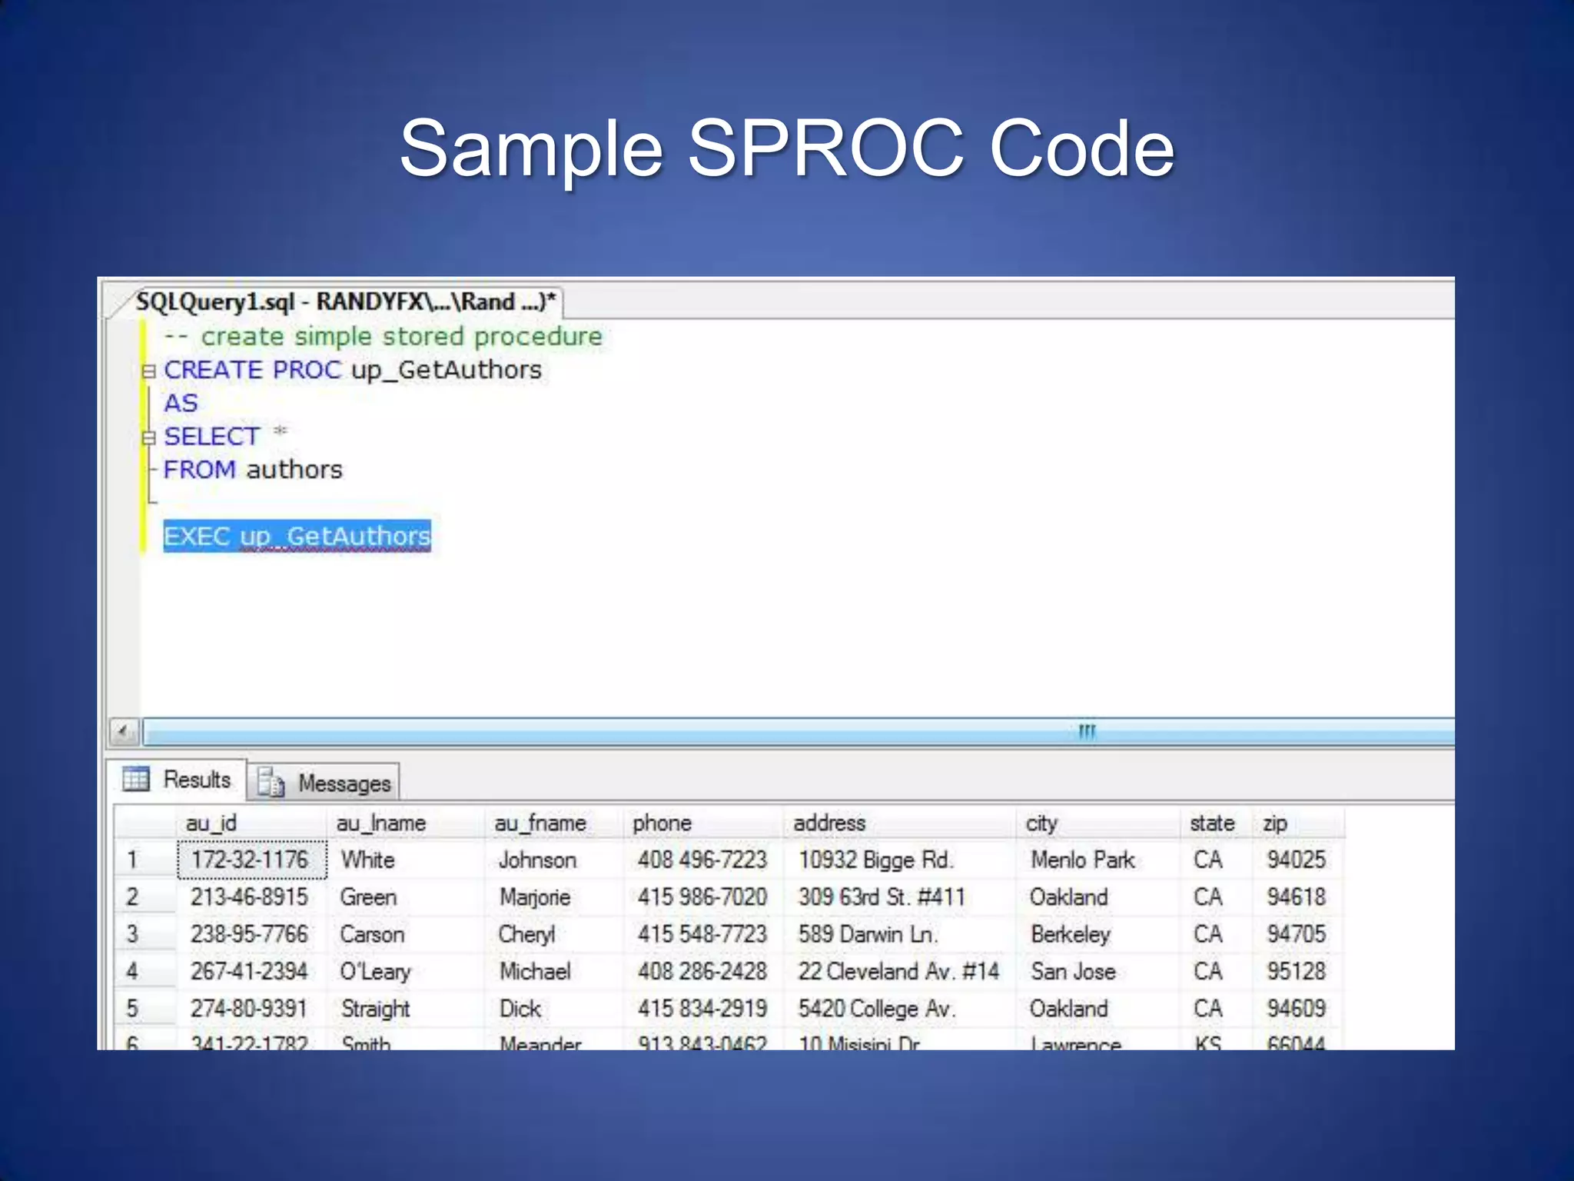
Task: Open the Results tab
Action: click(x=177, y=780)
